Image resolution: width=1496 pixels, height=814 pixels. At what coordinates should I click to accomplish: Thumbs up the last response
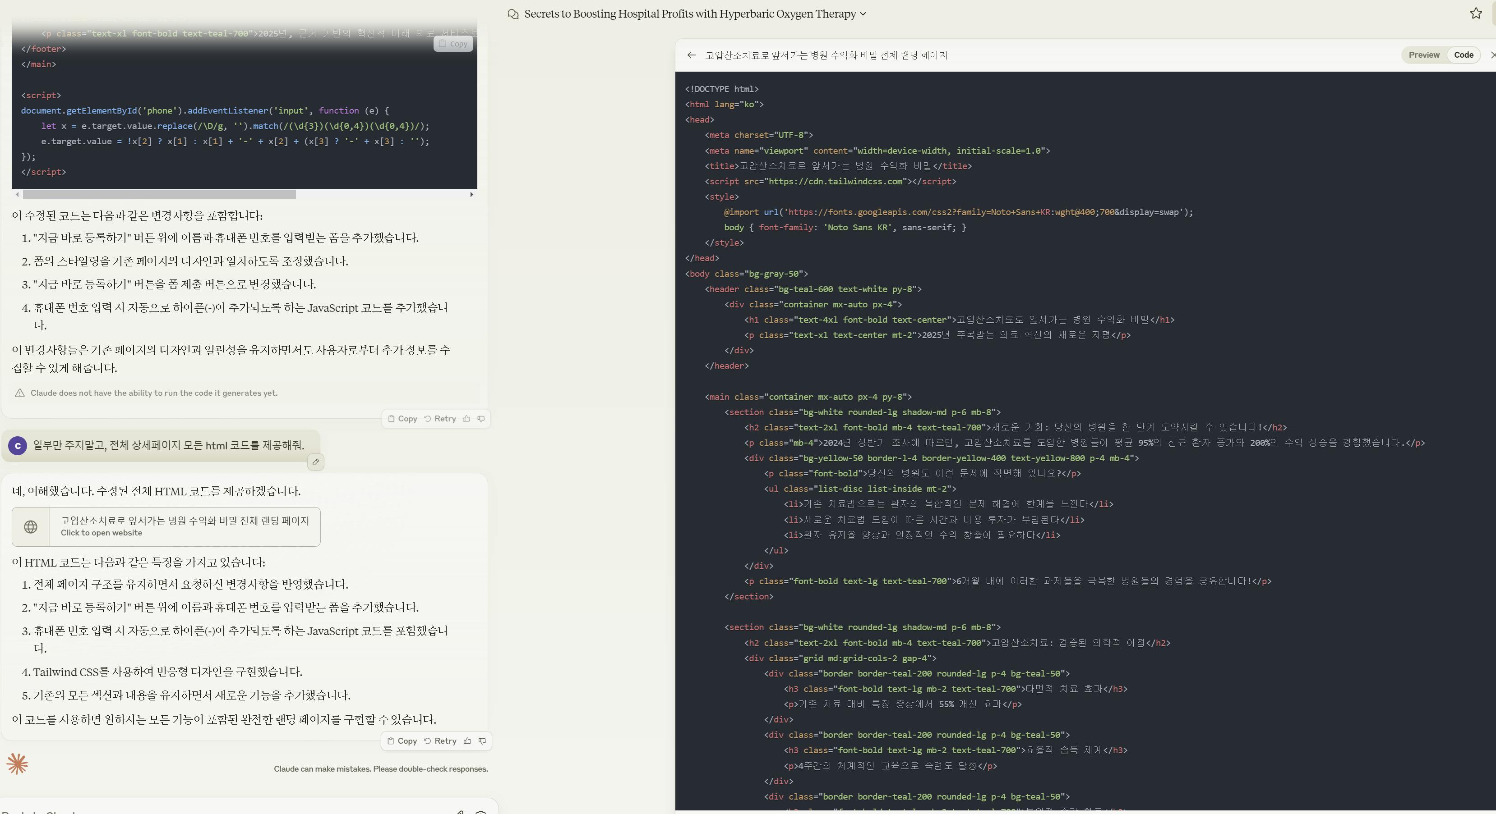click(x=467, y=741)
